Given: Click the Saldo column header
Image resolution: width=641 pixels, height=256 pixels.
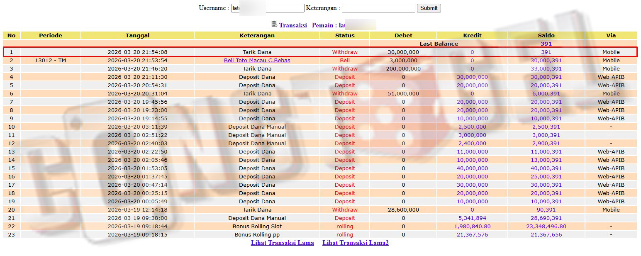Looking at the screenshot, I should 546,35.
